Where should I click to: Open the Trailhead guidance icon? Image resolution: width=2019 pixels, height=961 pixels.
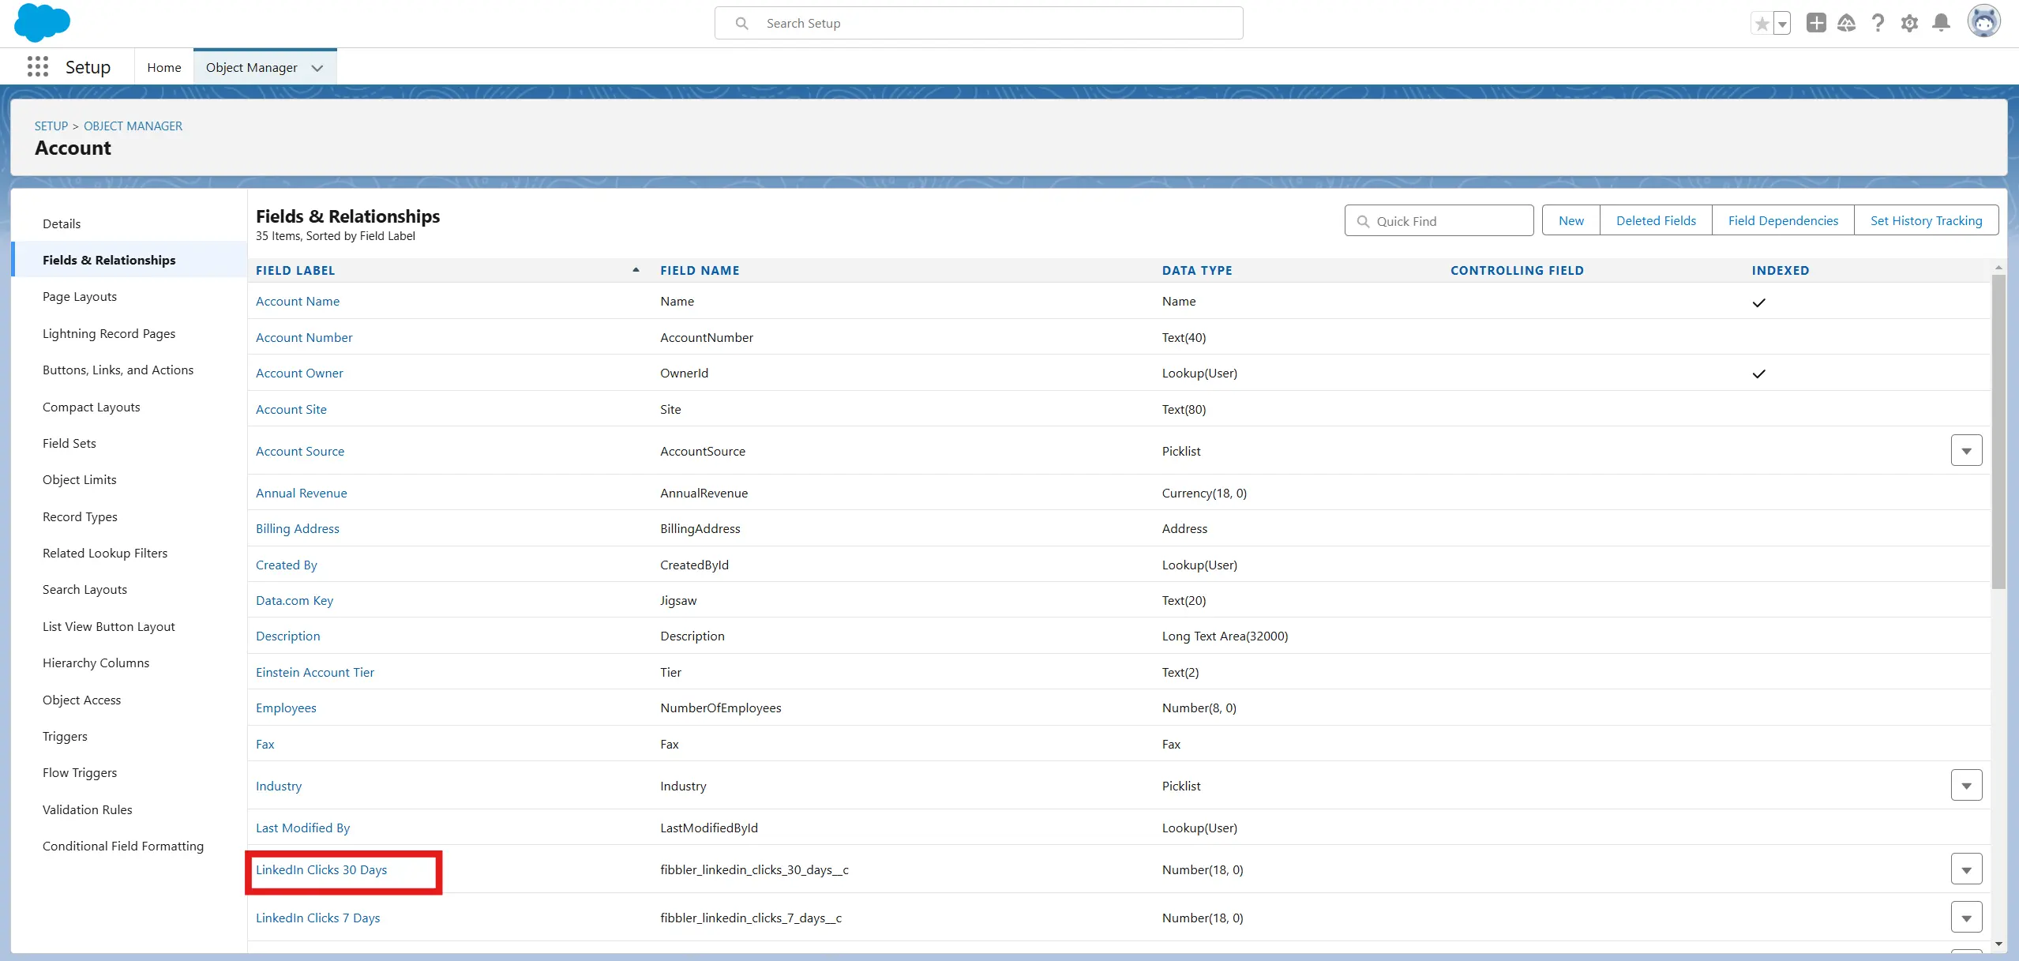pyautogui.click(x=1846, y=23)
